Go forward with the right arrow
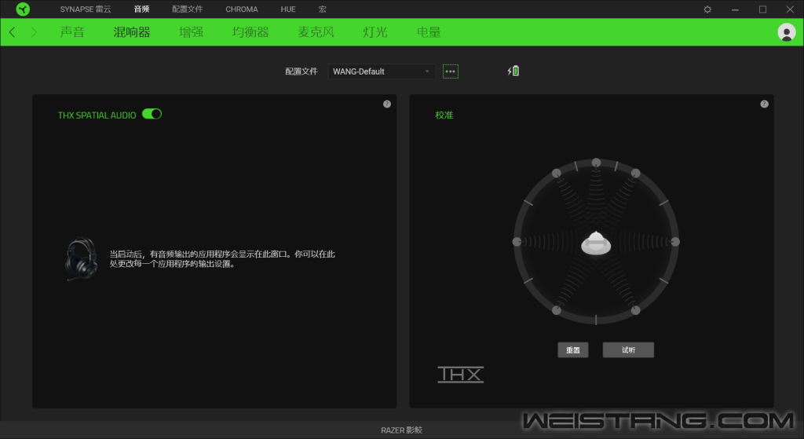The image size is (804, 439). coord(35,32)
